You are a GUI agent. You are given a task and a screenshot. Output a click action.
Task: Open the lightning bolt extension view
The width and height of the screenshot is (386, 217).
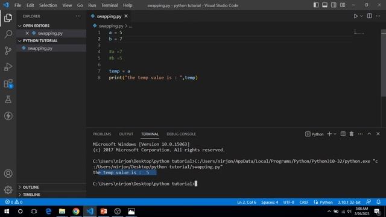[8, 116]
